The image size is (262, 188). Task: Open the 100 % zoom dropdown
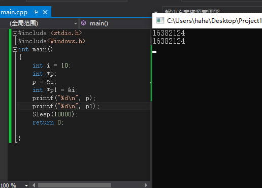pyautogui.click(x=26, y=185)
